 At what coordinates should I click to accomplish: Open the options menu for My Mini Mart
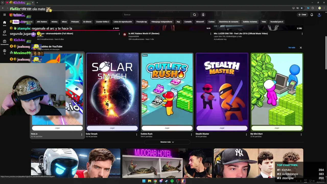(x=301, y=134)
